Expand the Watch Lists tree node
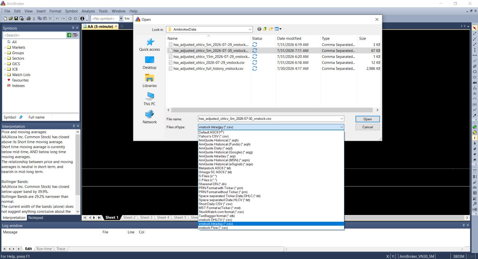Screen dimensions: 478x259 (5, 75)
